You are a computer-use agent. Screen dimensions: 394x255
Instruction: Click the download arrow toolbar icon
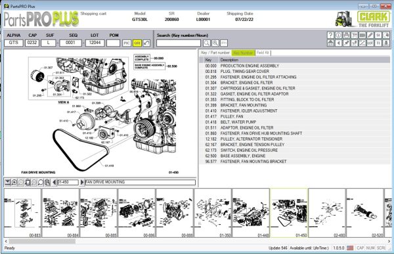386,43
